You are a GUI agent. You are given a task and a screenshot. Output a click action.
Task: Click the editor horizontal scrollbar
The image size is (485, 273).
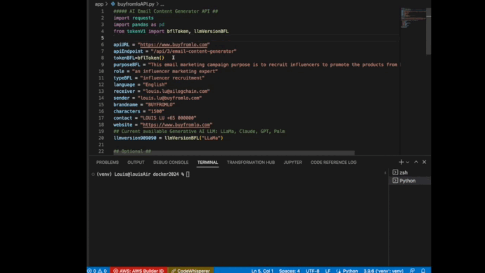point(234,153)
